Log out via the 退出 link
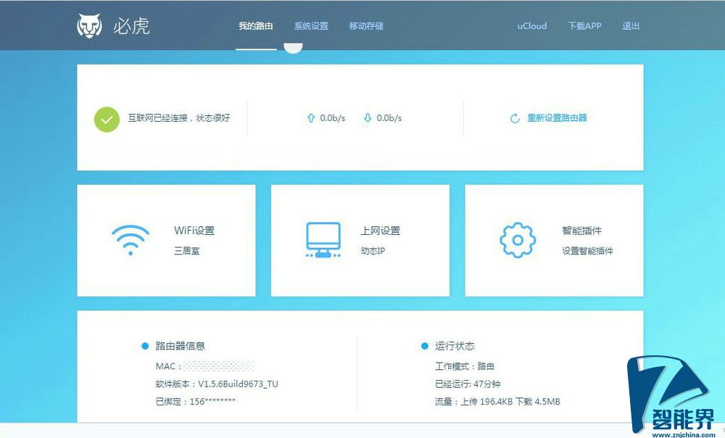 (x=630, y=25)
